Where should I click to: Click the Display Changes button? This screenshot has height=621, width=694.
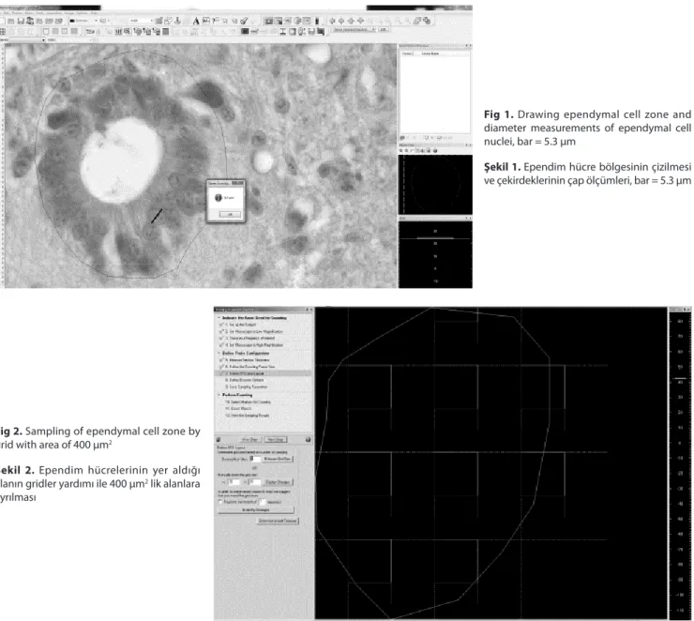[278, 482]
